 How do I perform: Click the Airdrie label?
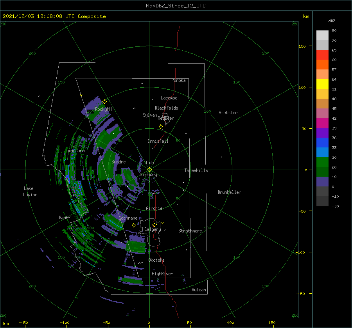[154, 208]
